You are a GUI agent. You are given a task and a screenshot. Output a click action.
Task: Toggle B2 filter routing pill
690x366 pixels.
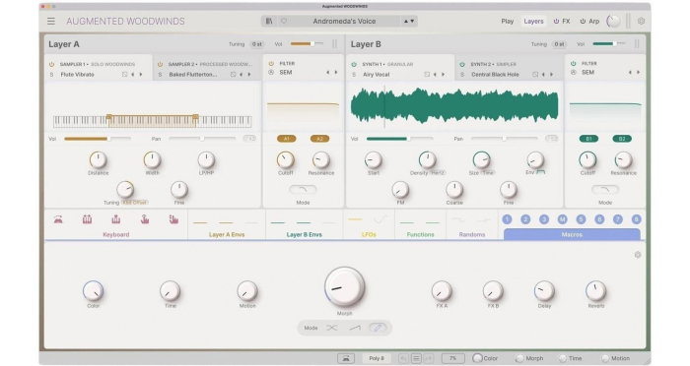coord(622,139)
